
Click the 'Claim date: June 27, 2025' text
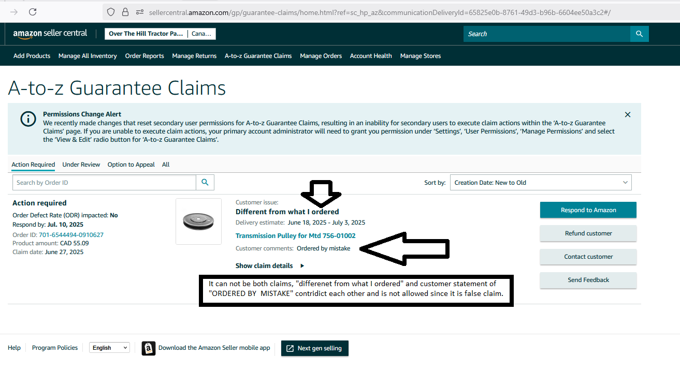pyautogui.click(x=48, y=252)
